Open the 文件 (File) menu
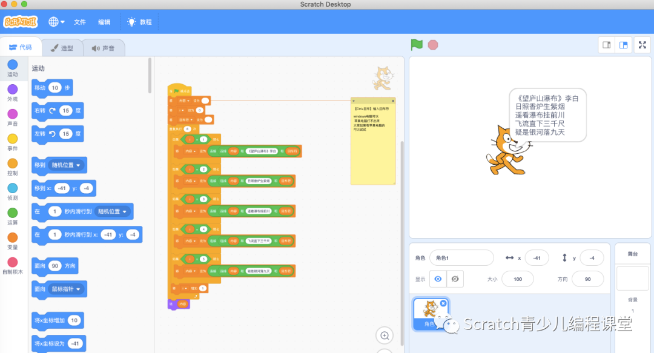654x353 pixels. tap(80, 21)
